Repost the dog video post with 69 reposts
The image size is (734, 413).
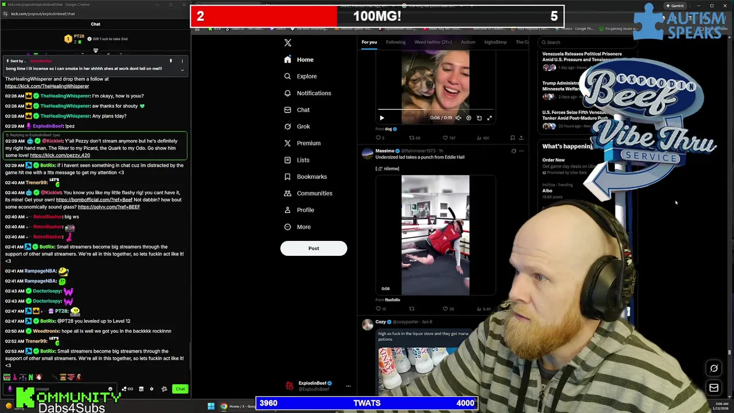(415, 138)
